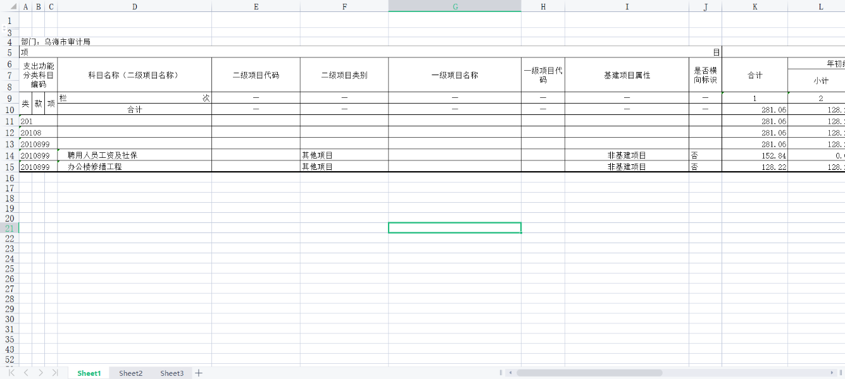Select row 21 header
The width and height of the screenshot is (845, 379).
[9, 228]
